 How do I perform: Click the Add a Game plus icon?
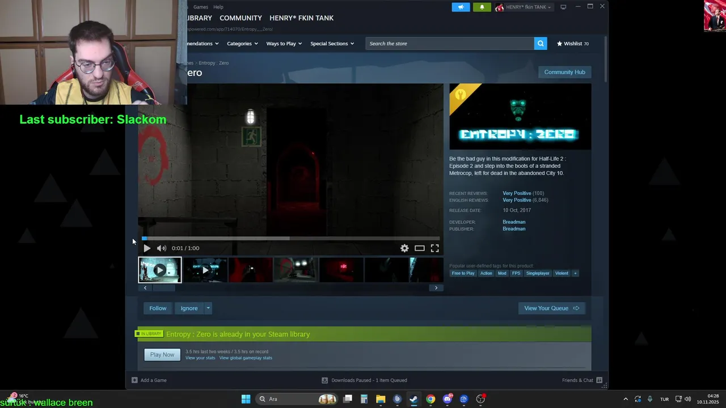point(134,380)
